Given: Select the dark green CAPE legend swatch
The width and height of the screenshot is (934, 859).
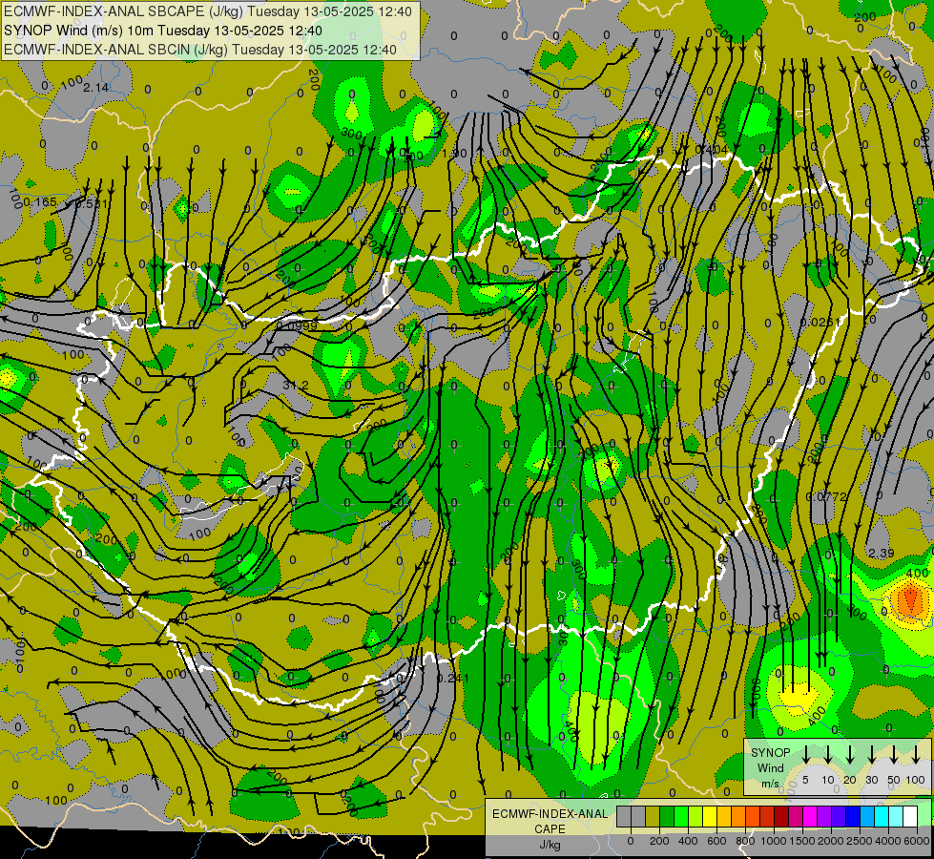Looking at the screenshot, I should (x=667, y=816).
